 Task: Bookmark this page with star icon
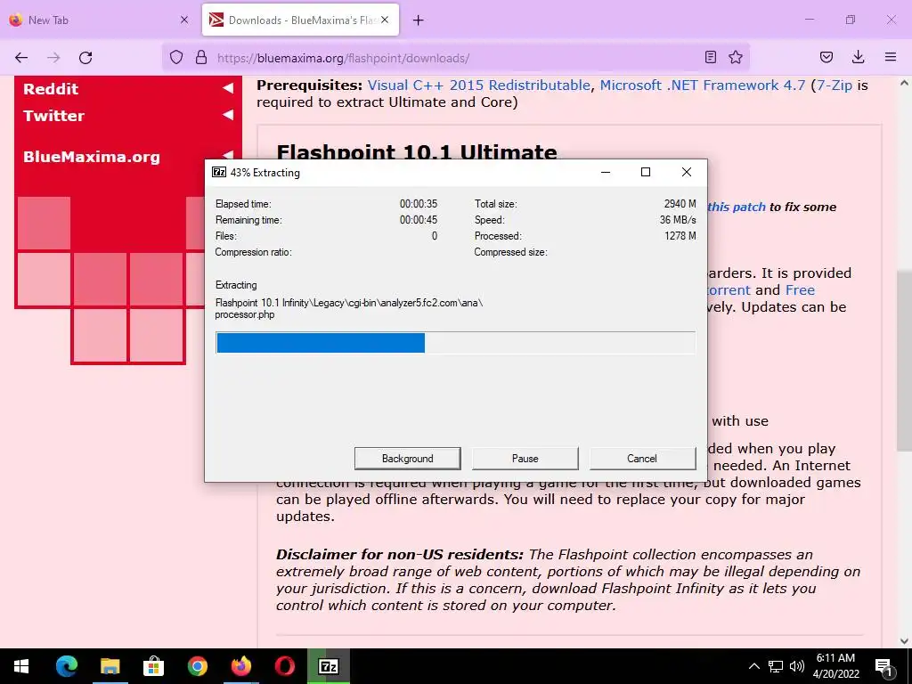(736, 57)
